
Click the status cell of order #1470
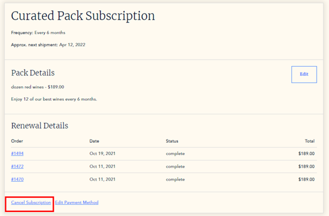(x=176, y=179)
